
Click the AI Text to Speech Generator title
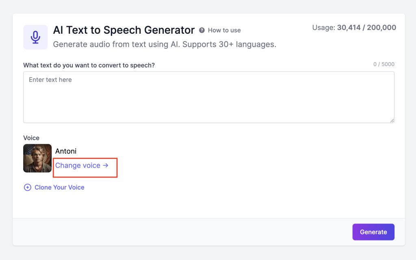124,30
